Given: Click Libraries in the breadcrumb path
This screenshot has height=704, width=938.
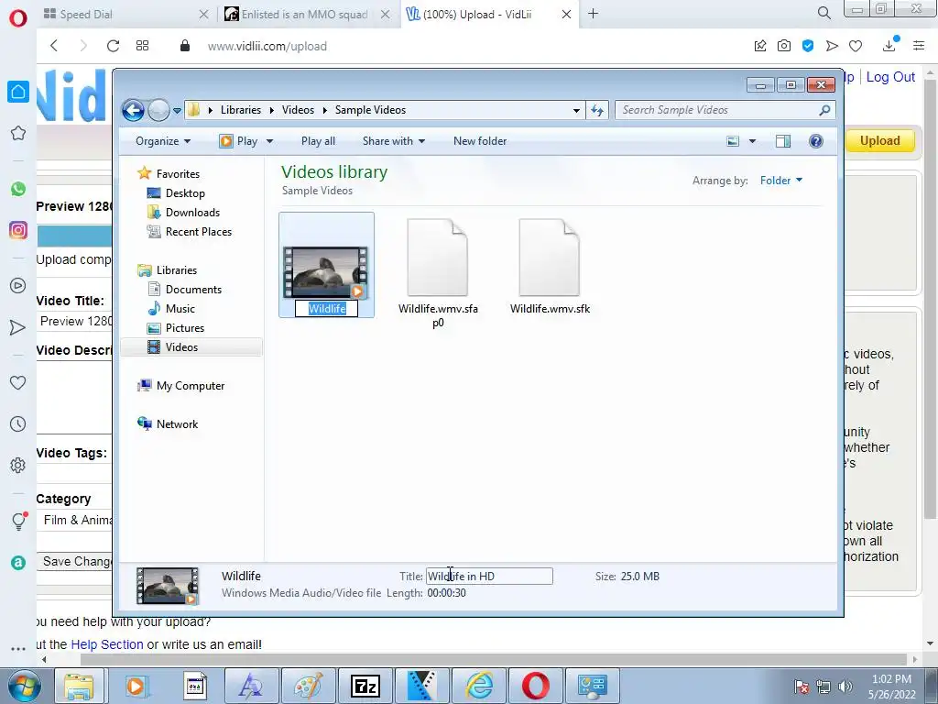Looking at the screenshot, I should [241, 110].
